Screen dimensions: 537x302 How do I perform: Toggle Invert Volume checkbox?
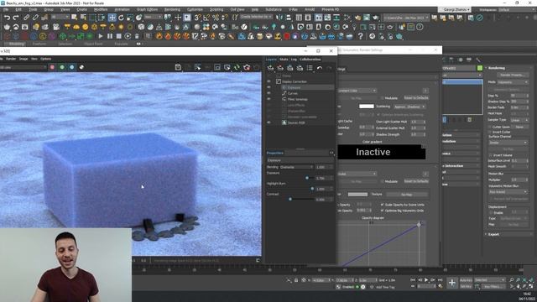[x=490, y=155]
